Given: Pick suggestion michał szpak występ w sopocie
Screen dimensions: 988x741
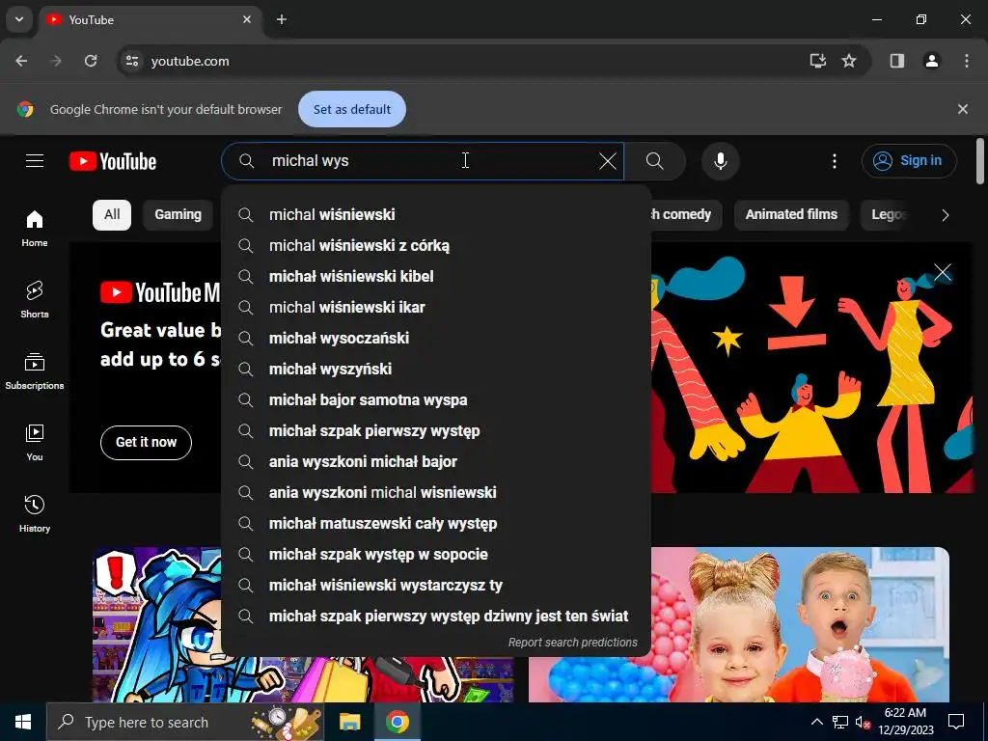Looking at the screenshot, I should 436,555.
